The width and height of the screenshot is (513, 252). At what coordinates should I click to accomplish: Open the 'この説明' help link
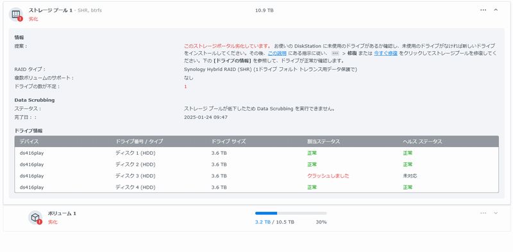tap(277, 53)
